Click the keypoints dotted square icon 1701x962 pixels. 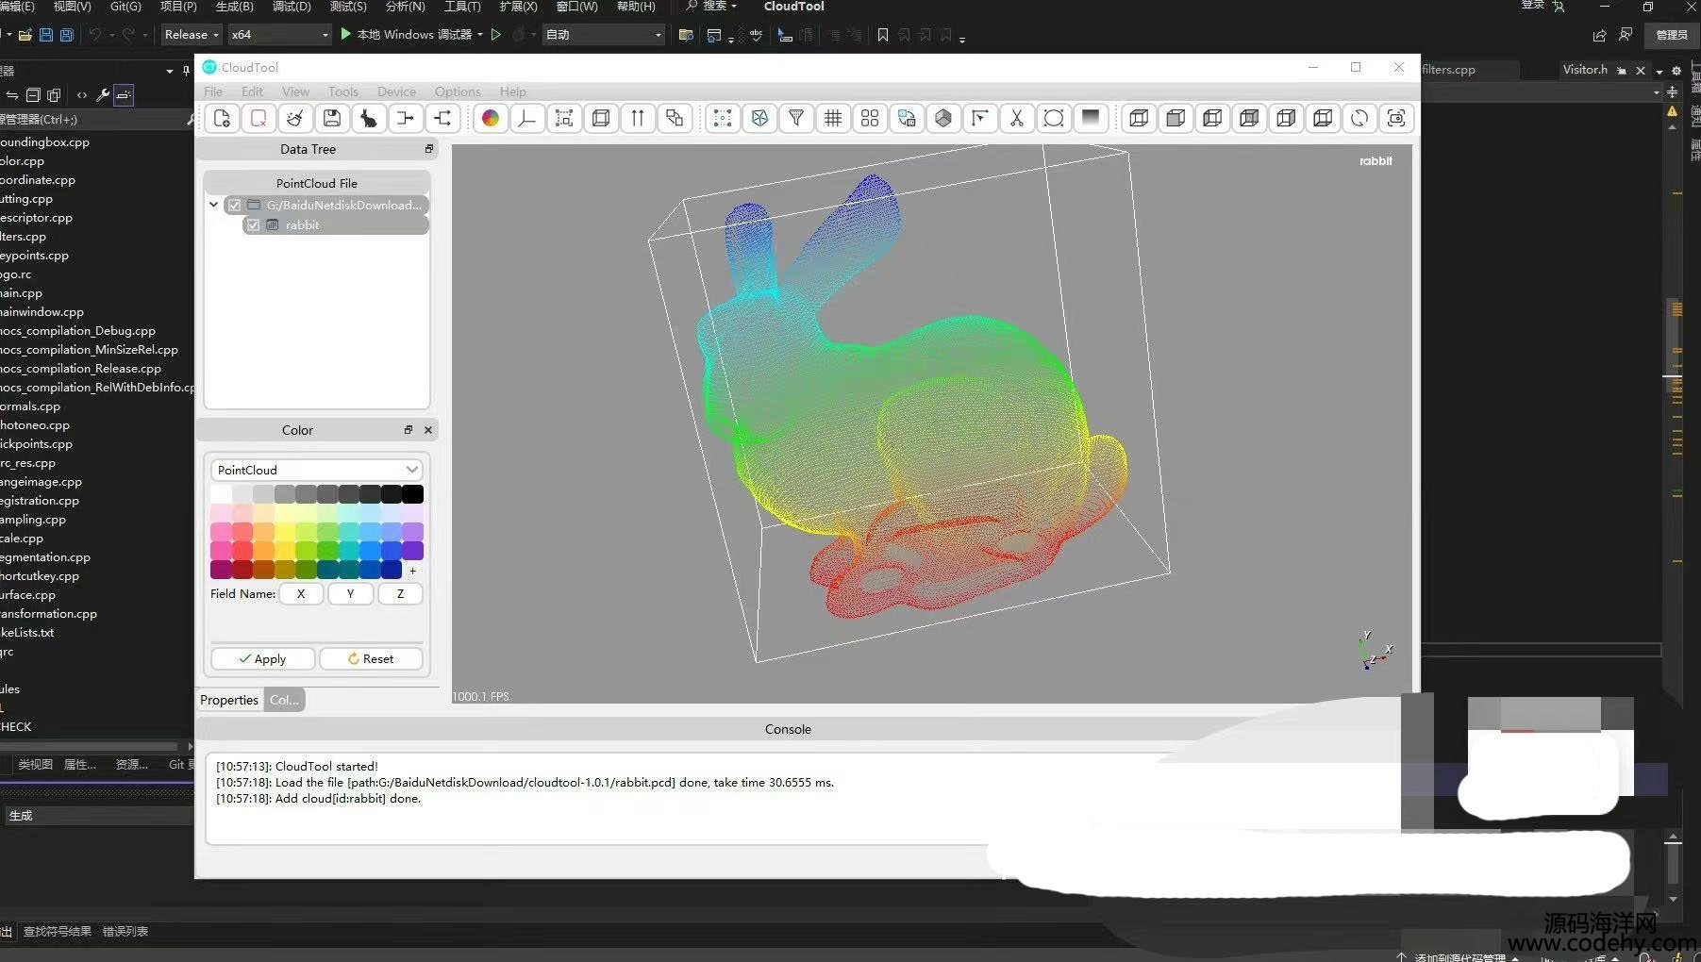click(723, 118)
